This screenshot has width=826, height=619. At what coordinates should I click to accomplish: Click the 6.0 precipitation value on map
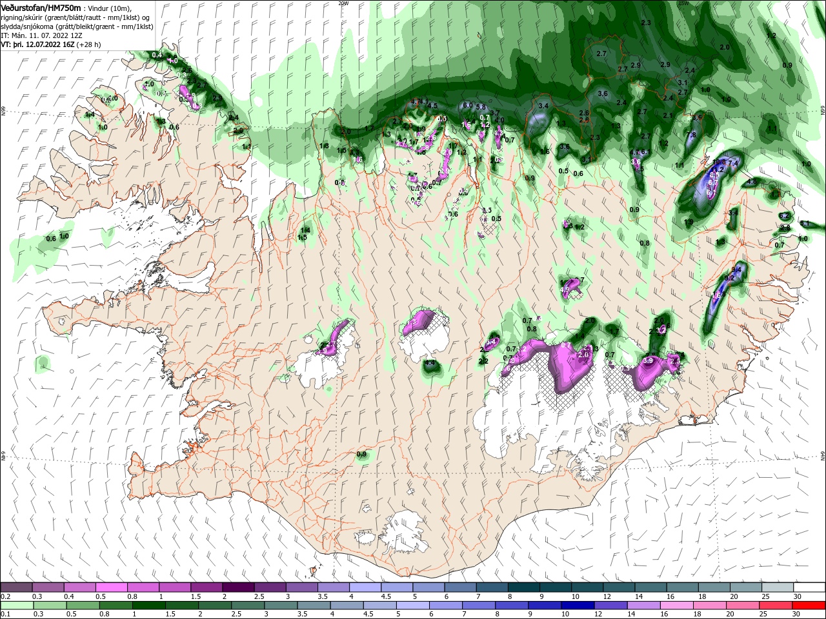coord(468,105)
